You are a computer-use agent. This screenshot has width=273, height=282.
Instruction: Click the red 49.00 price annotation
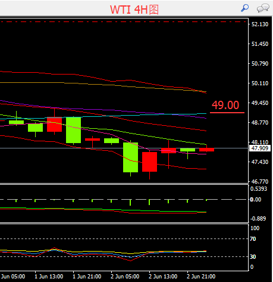tap(225, 105)
